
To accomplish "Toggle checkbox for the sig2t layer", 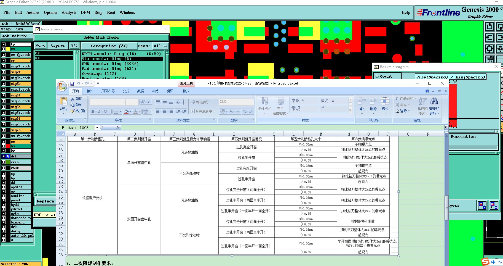I will tap(4, 72).
